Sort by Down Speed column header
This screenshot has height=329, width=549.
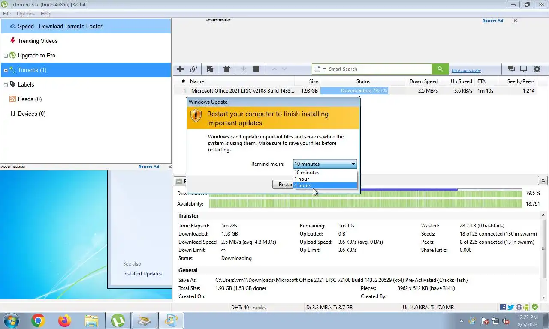424,81
